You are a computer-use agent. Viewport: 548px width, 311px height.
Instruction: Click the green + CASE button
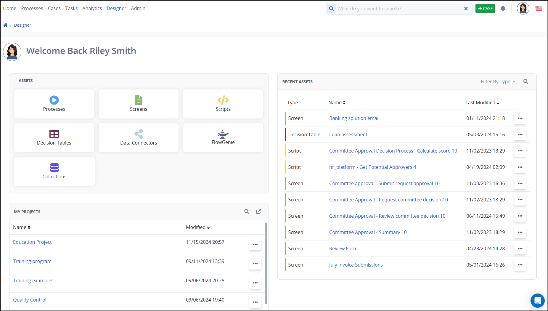point(485,9)
